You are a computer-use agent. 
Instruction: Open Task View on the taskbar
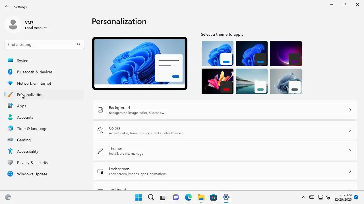click(163, 197)
